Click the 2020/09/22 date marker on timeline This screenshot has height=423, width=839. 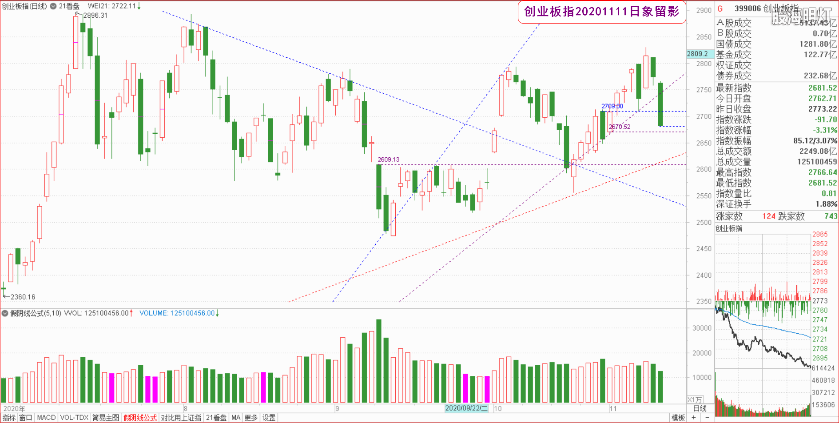pos(466,408)
